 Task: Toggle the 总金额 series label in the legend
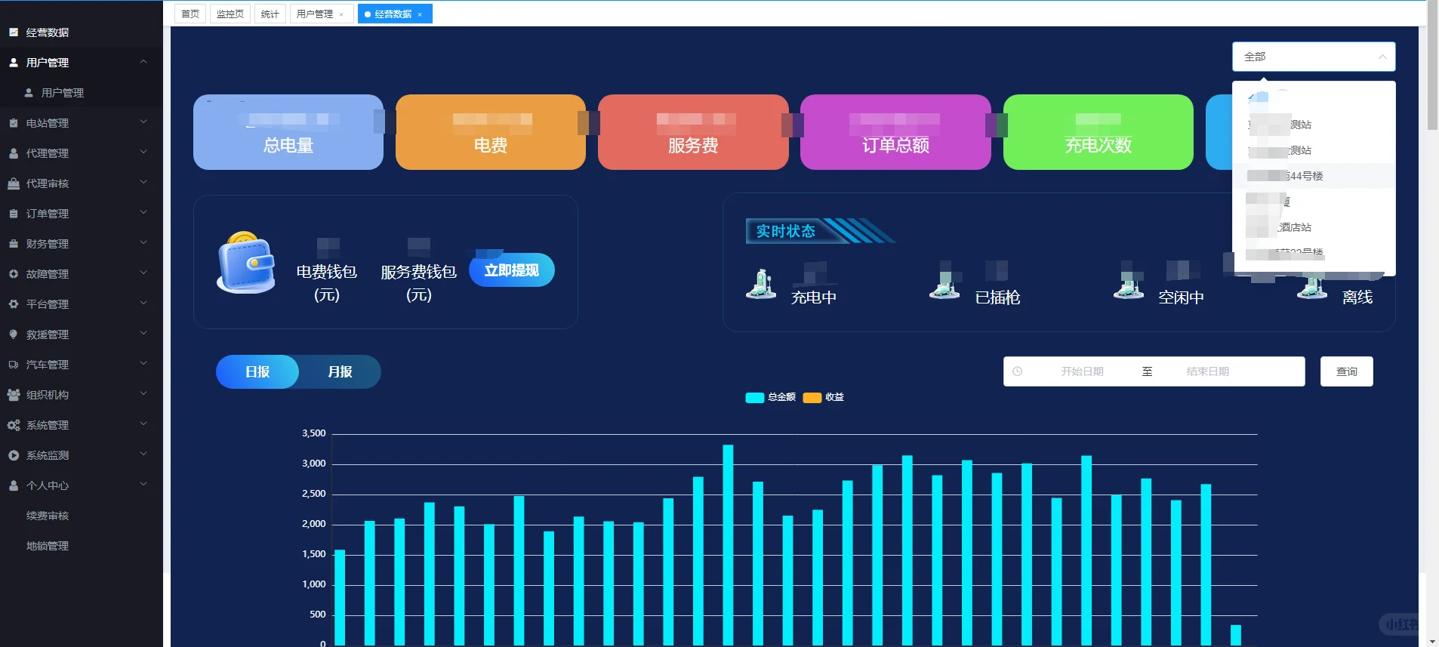[781, 397]
